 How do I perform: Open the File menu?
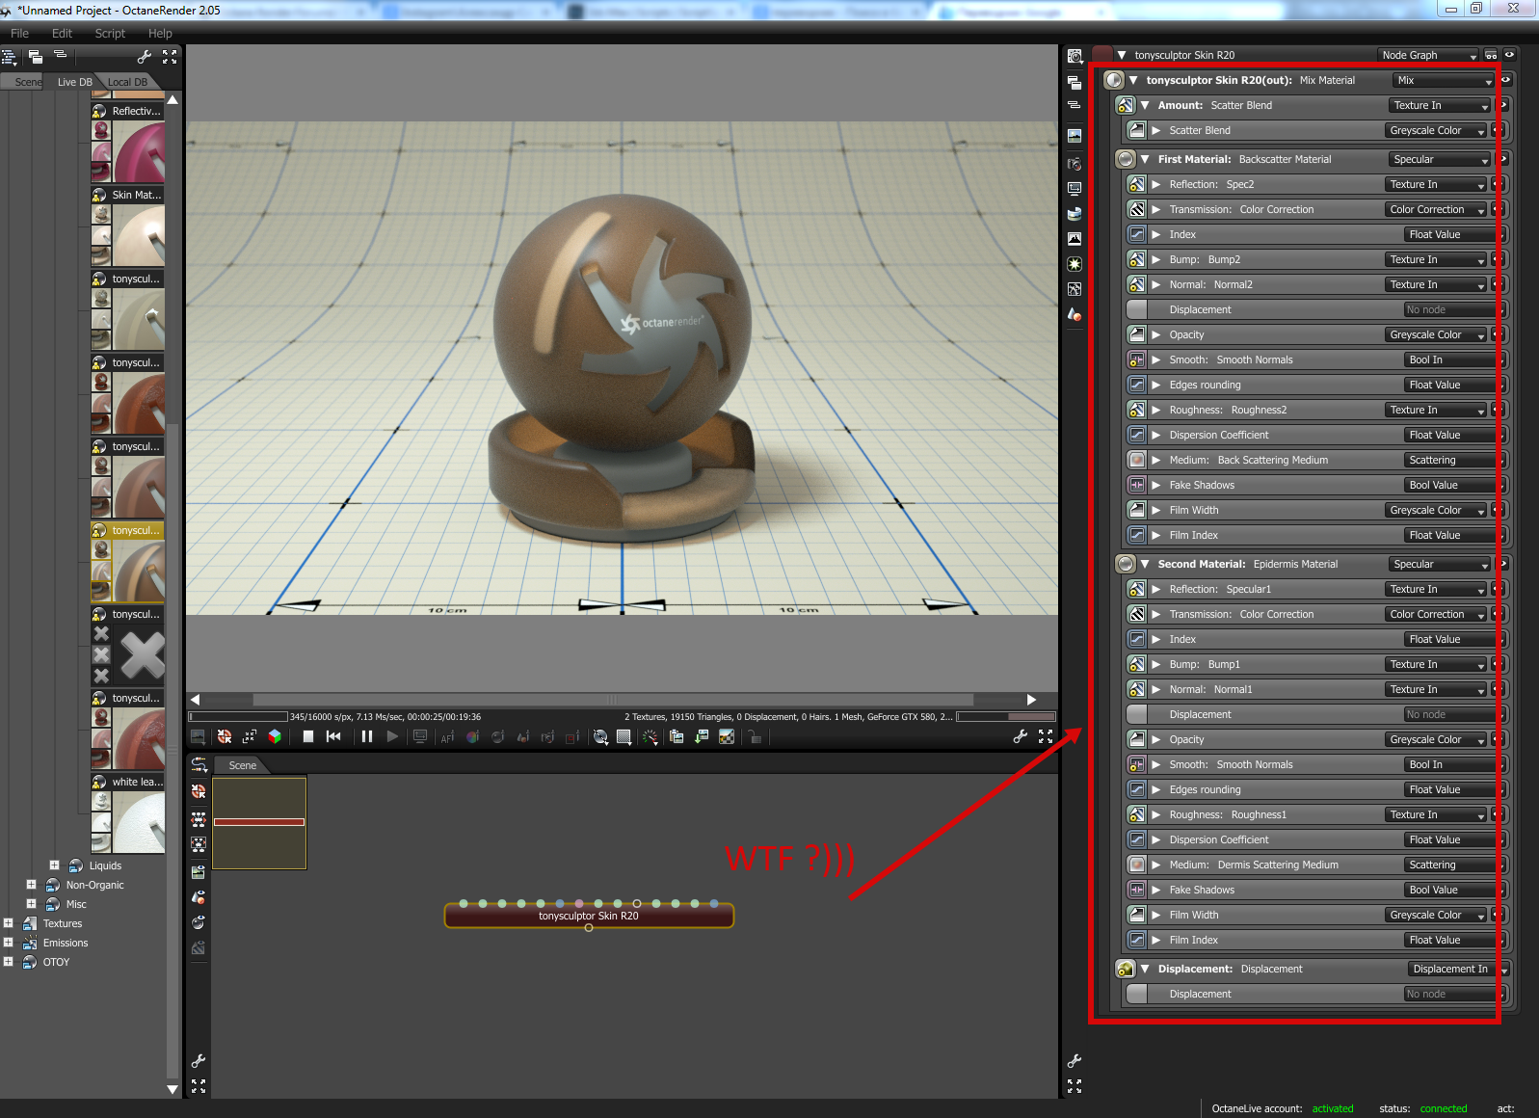19,33
